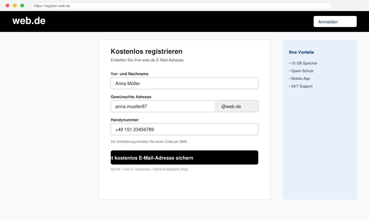Focus the Gewünschte Adresse input field
The width and height of the screenshot is (369, 221).
click(x=163, y=106)
